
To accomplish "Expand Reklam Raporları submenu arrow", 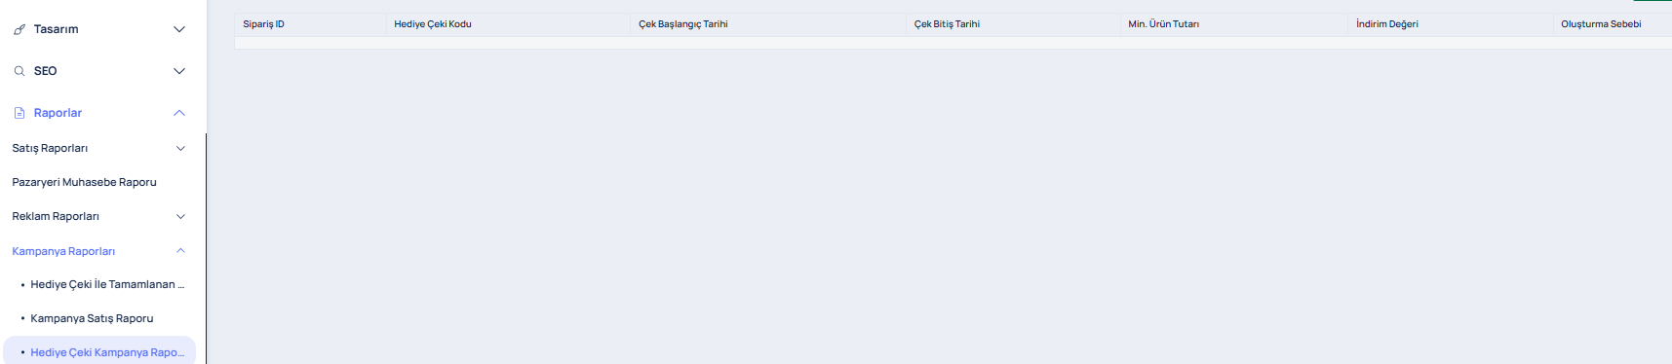I will coord(180,216).
